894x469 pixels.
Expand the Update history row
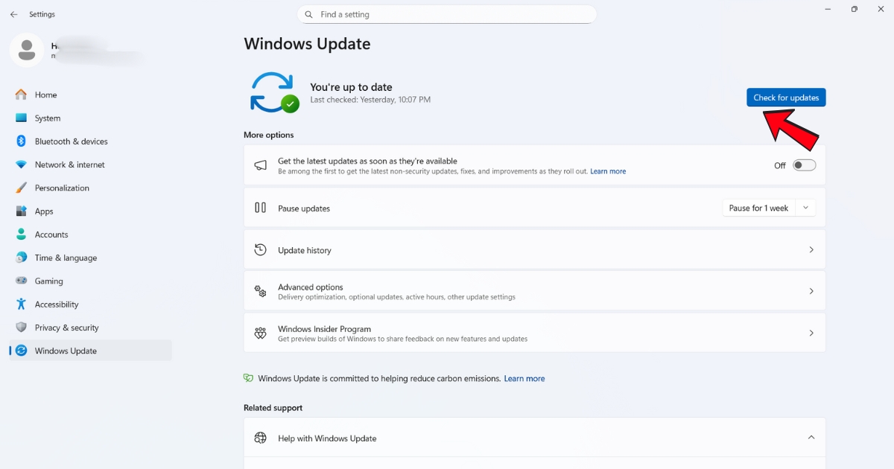point(811,249)
